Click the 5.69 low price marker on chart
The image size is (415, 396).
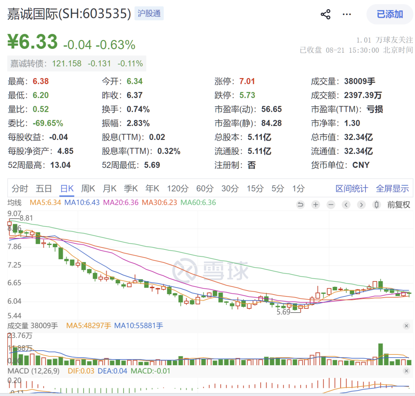(284, 312)
